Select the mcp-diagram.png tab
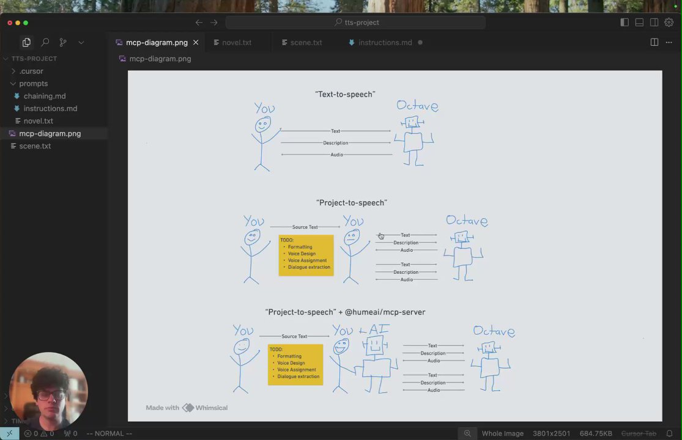This screenshot has width=682, height=440. coord(157,43)
